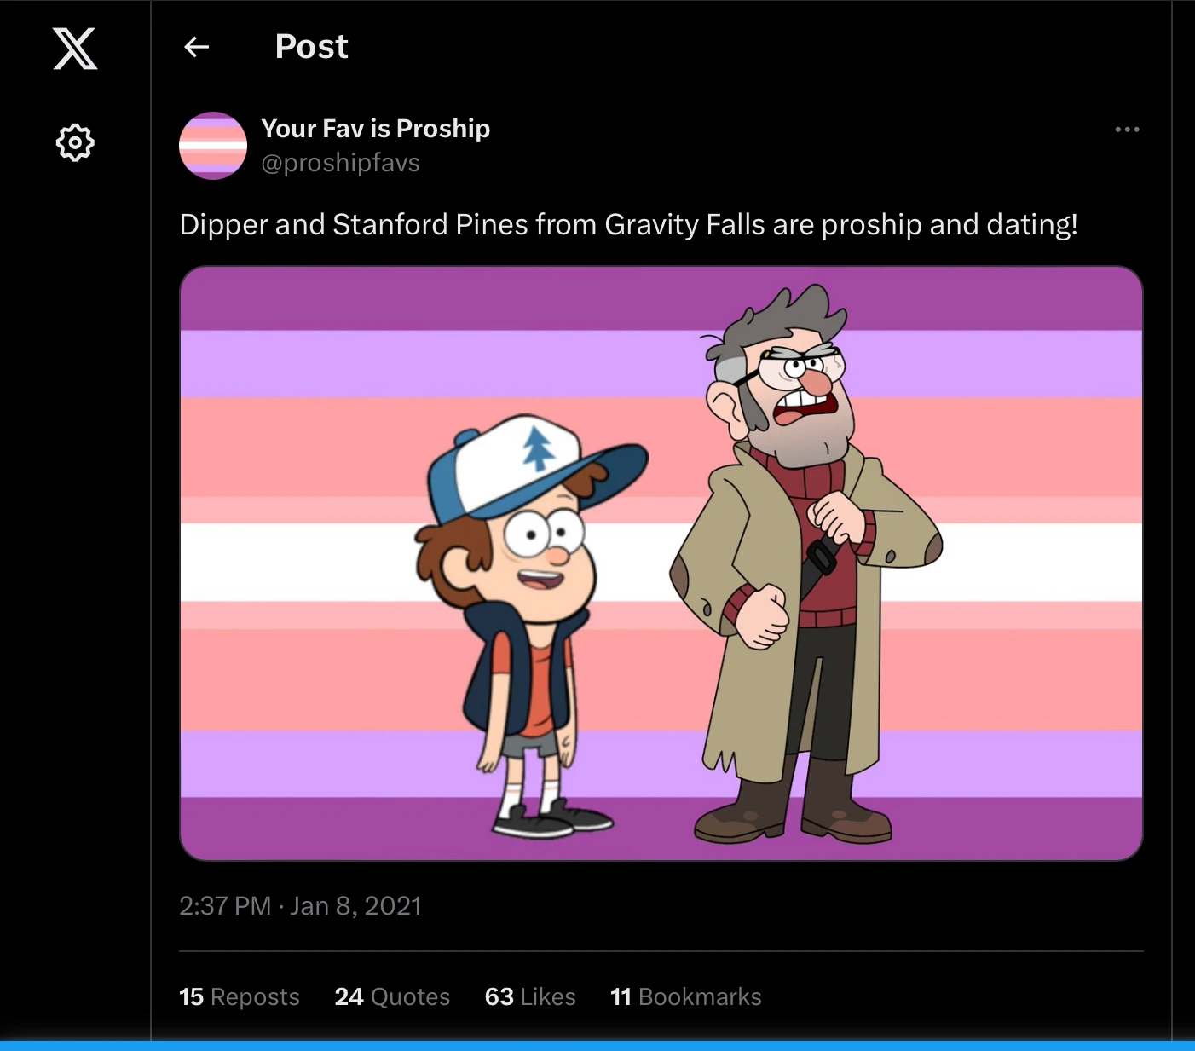
Task: View the 24 Quotes list
Action: click(392, 996)
